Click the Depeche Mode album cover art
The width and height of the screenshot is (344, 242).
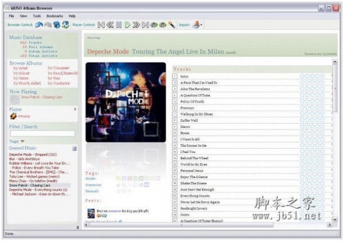click(x=126, y=102)
